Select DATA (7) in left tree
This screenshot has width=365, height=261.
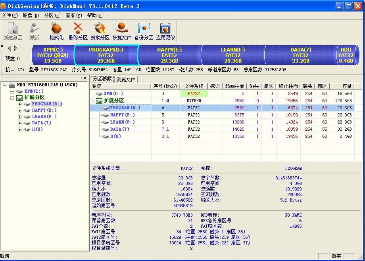[41, 123]
